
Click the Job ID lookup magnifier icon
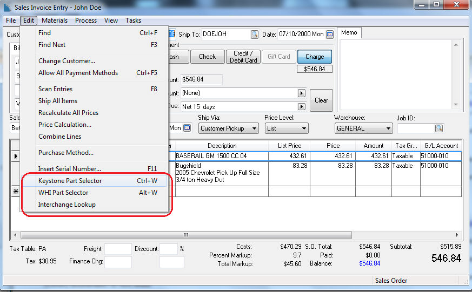[438, 128]
